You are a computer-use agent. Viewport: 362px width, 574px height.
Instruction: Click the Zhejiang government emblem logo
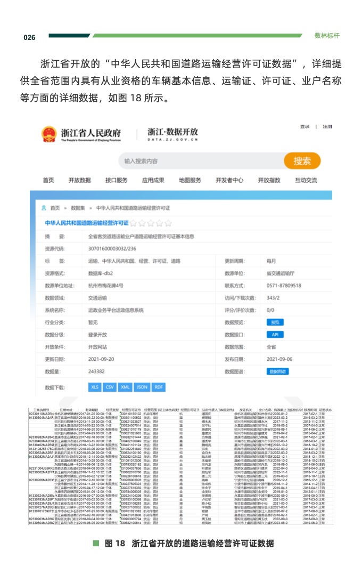pyautogui.click(x=48, y=135)
